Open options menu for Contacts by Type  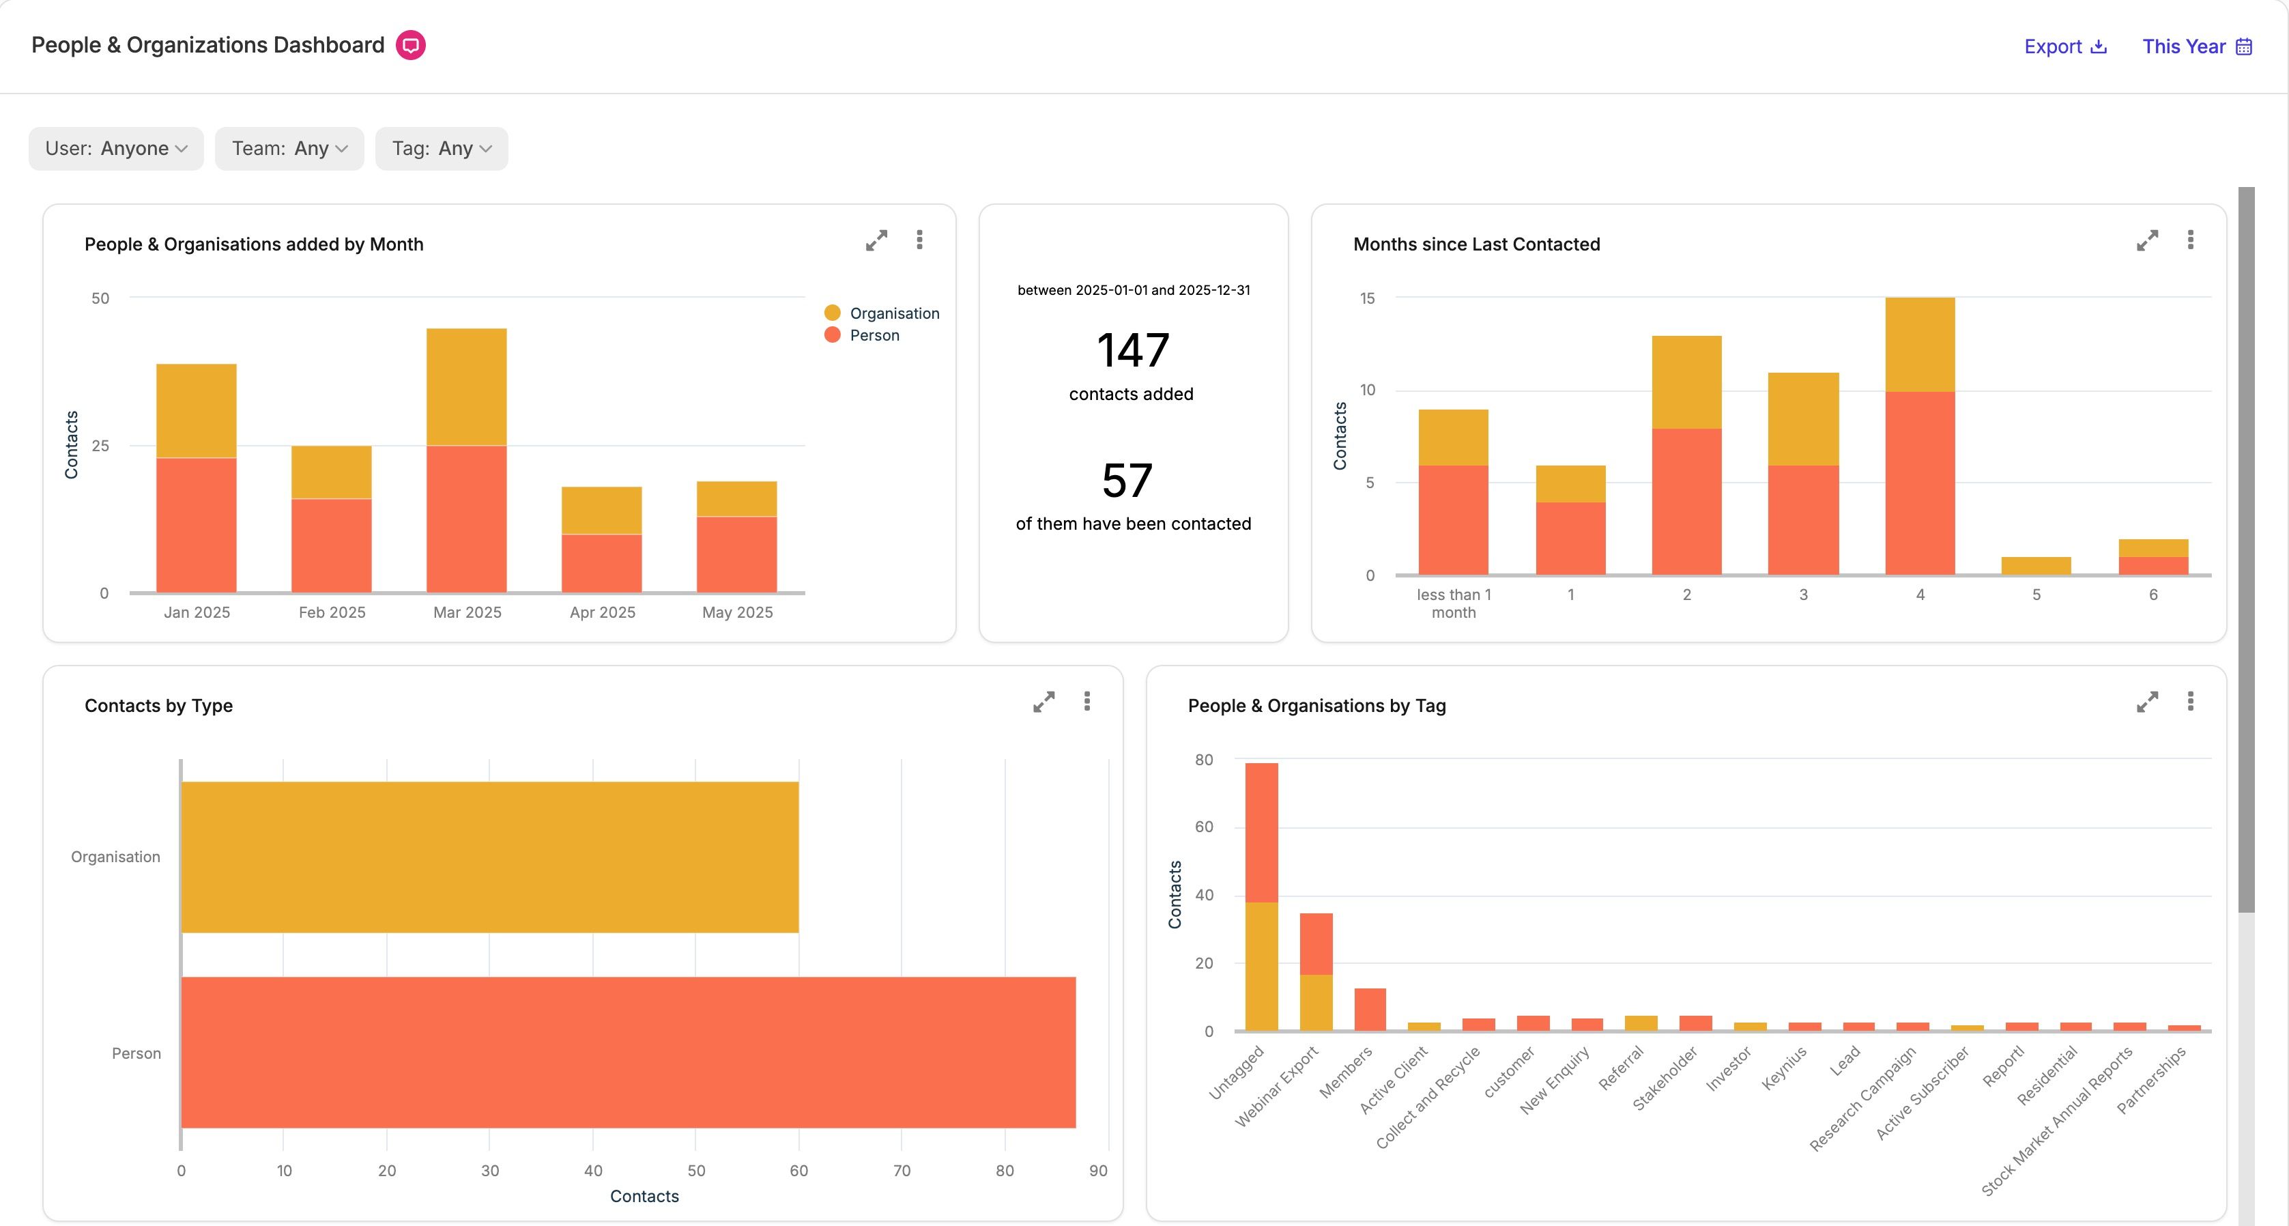[1086, 702]
